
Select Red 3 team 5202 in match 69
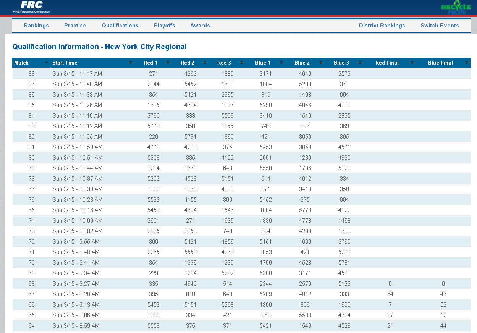click(227, 273)
